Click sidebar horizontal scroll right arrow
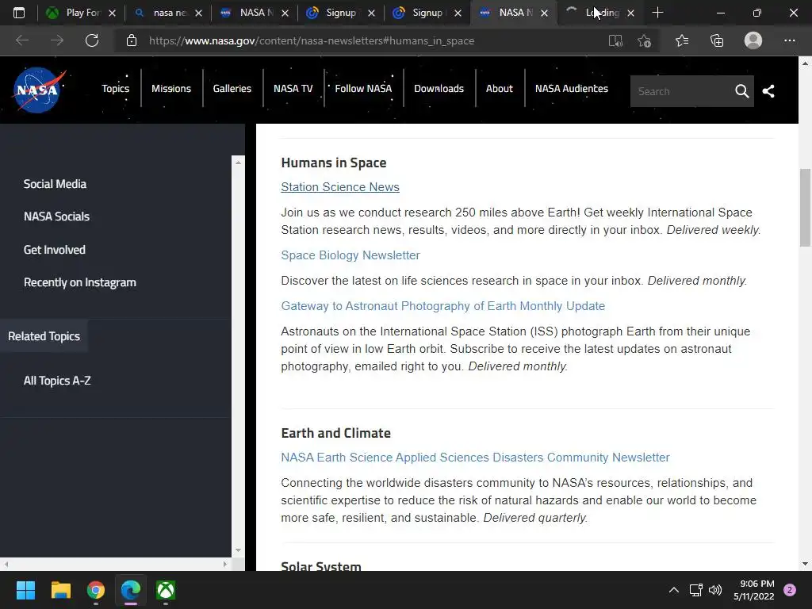 point(225,564)
